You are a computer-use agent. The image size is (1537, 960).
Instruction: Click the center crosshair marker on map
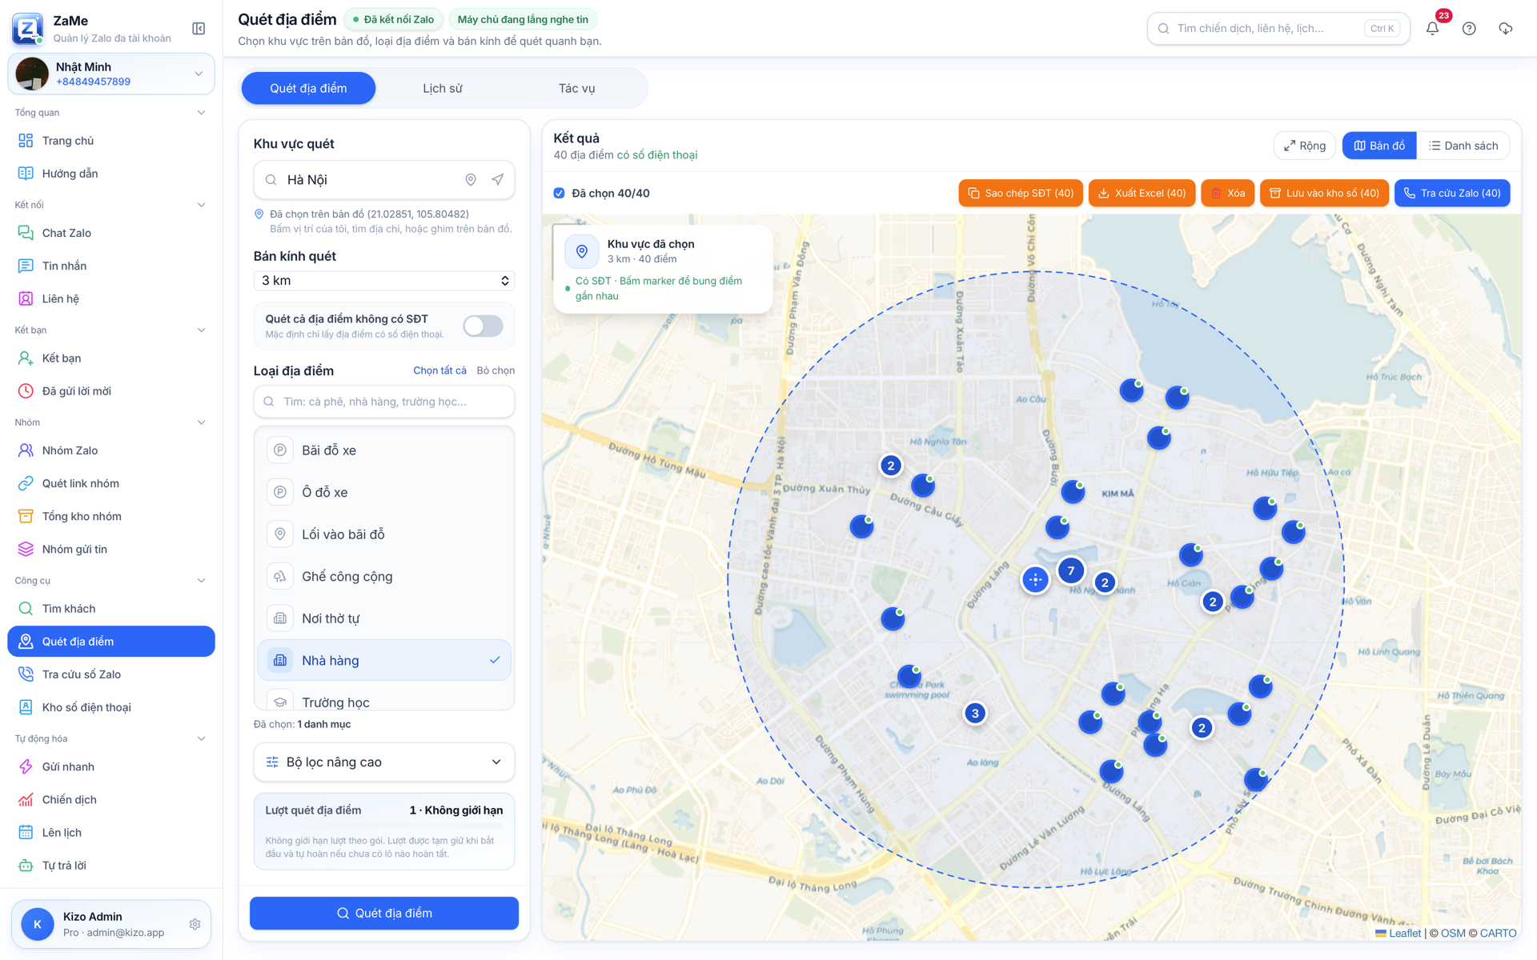[x=1035, y=579]
